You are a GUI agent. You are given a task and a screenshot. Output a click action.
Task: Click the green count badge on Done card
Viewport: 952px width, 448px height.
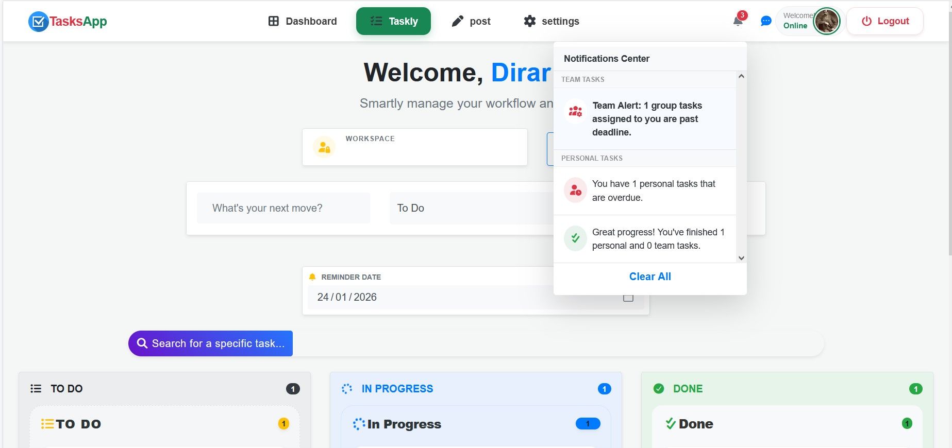pyautogui.click(x=907, y=424)
